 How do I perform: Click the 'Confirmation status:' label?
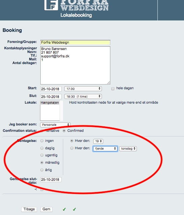tap(20, 130)
